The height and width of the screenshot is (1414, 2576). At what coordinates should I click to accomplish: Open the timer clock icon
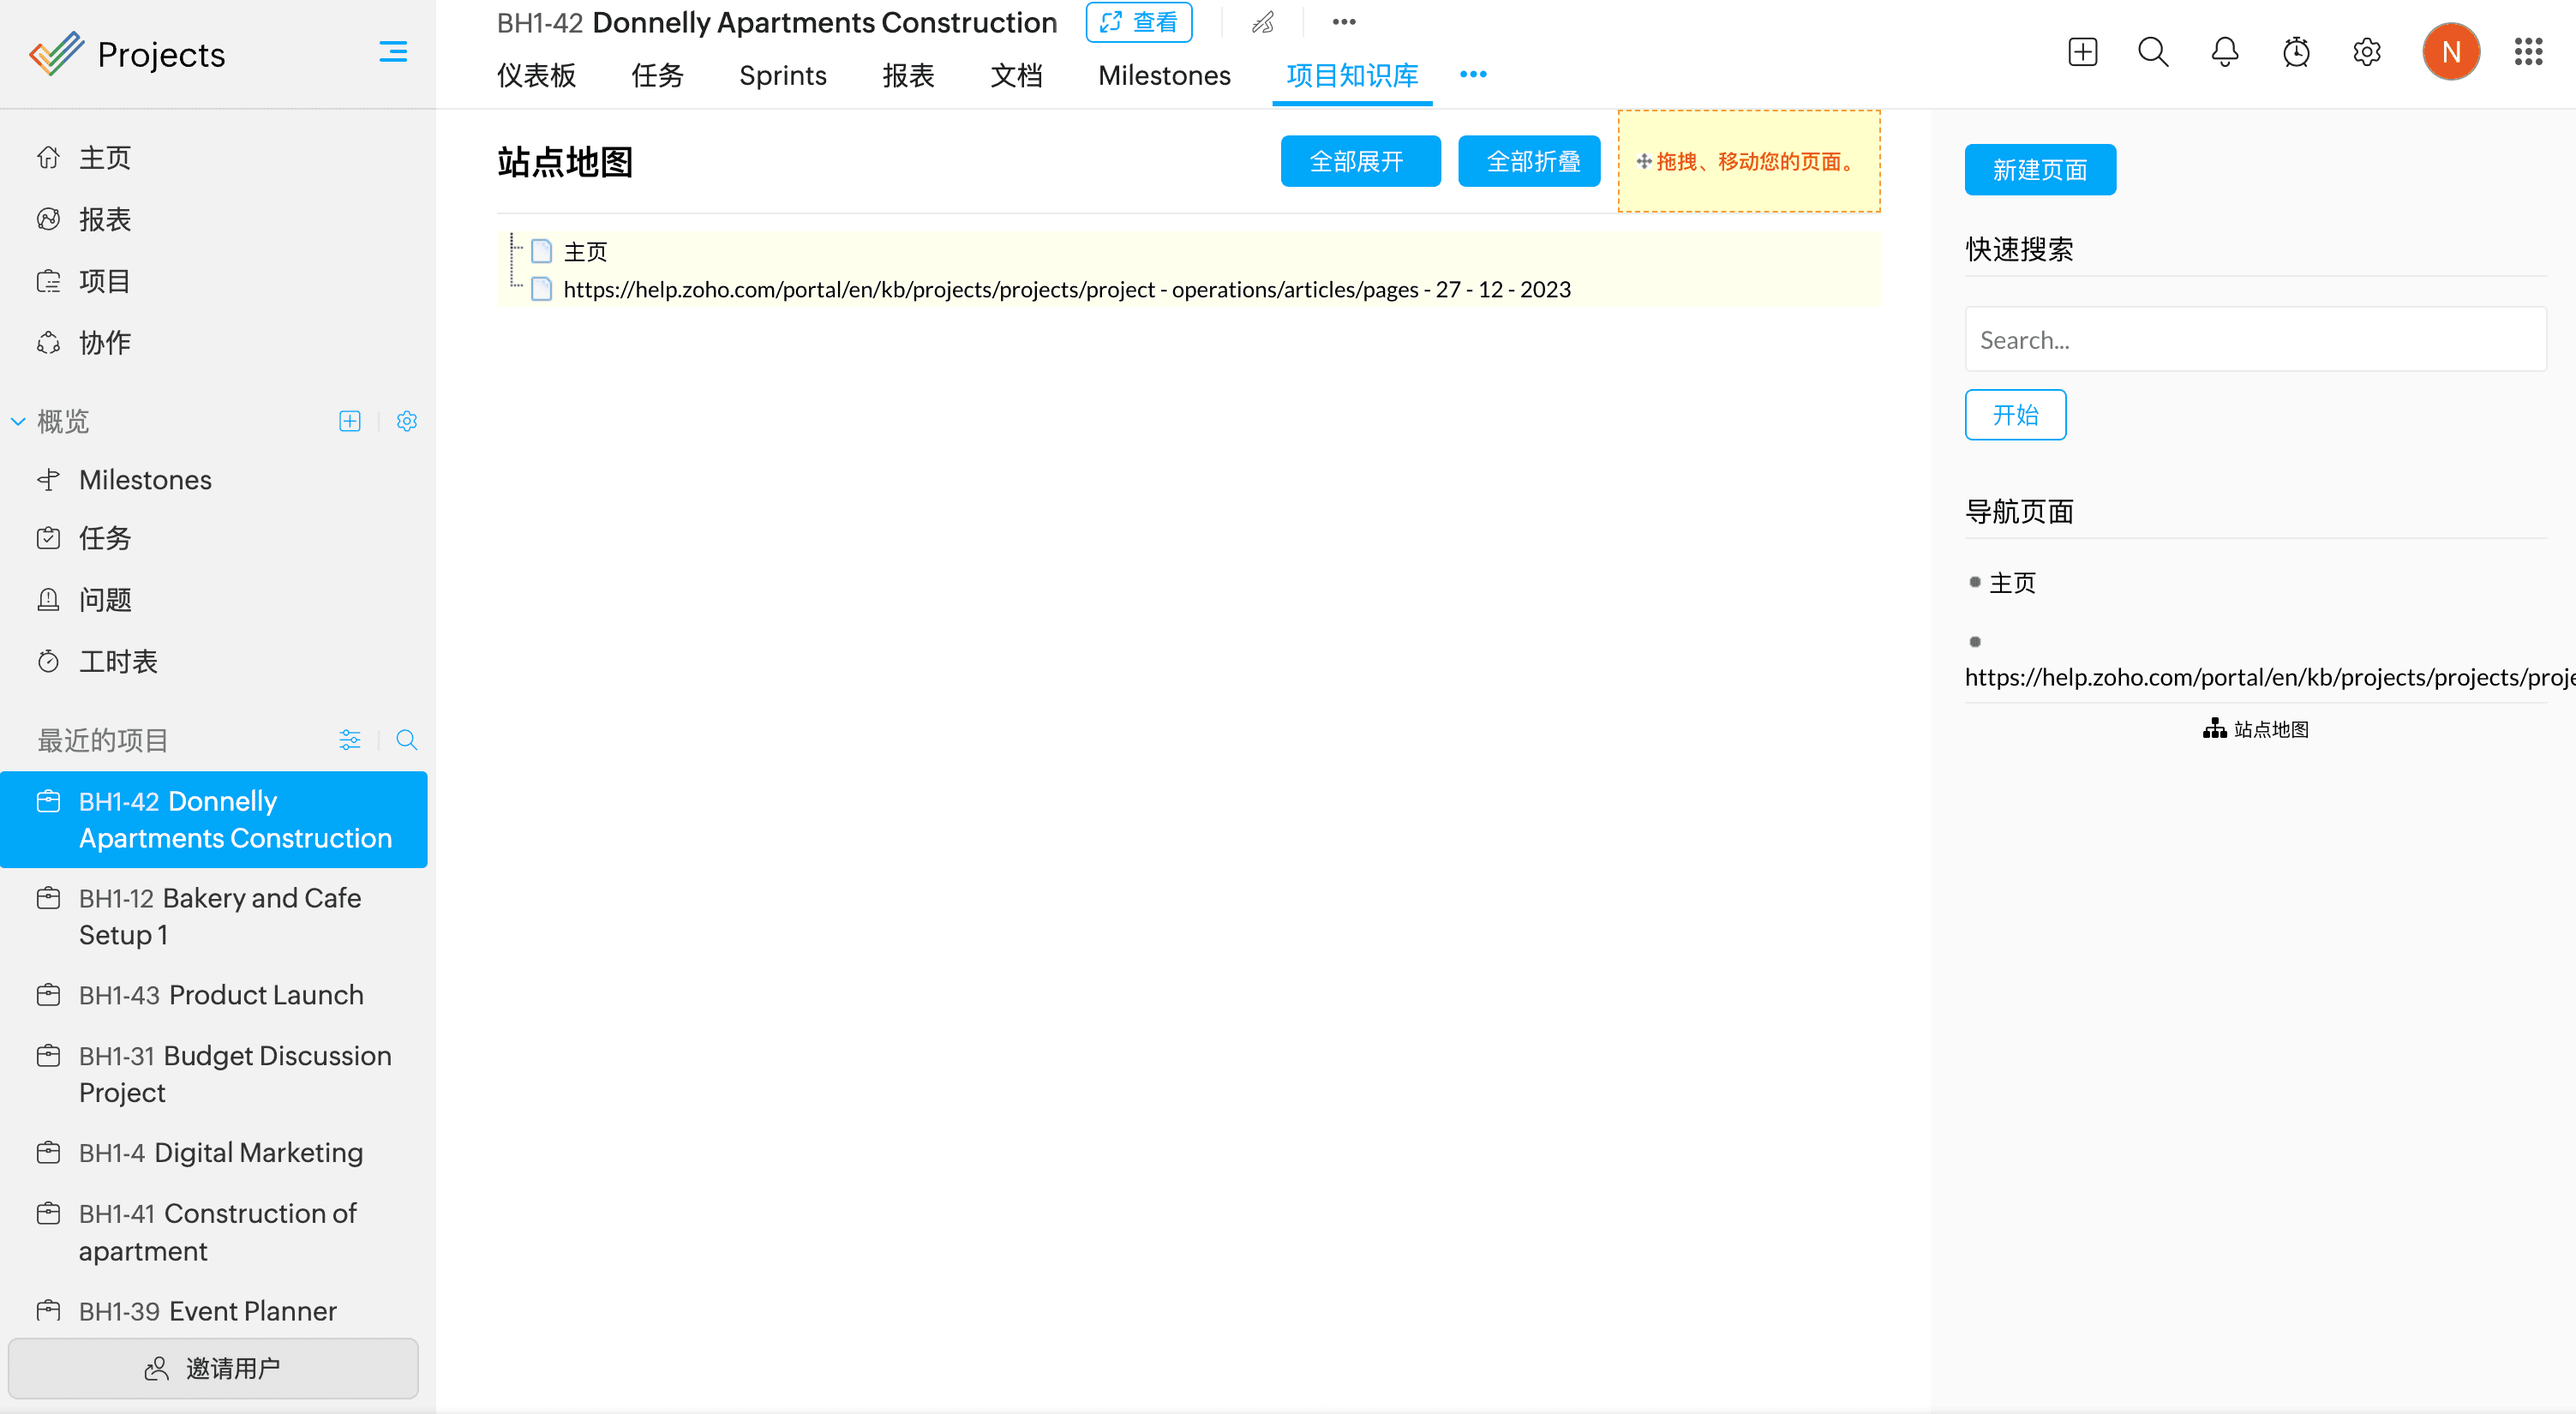(2296, 52)
